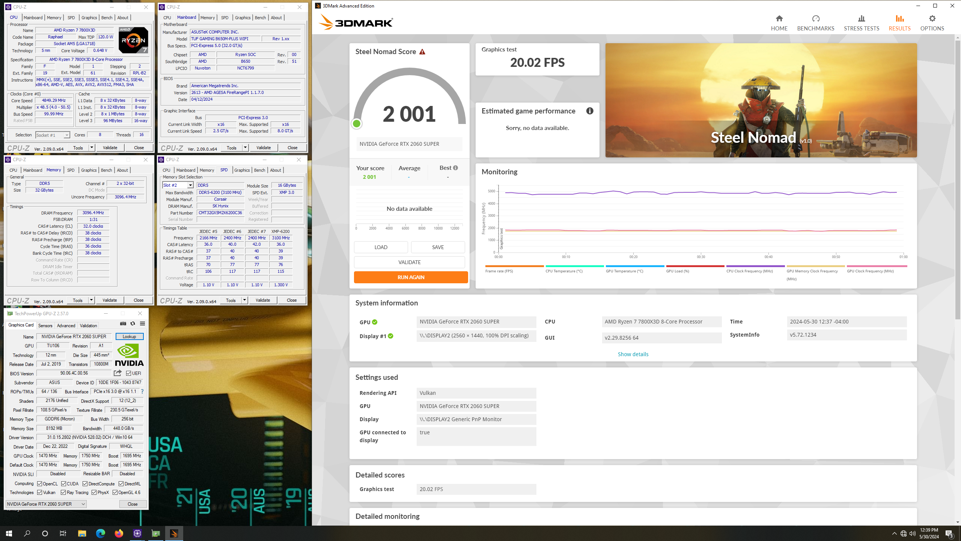Select GPU Load red legend swatch
Screen dimensions: 961x541
(695, 266)
